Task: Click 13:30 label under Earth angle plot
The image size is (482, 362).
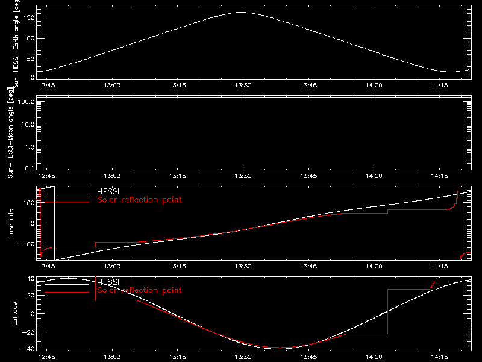Action: tap(243, 86)
